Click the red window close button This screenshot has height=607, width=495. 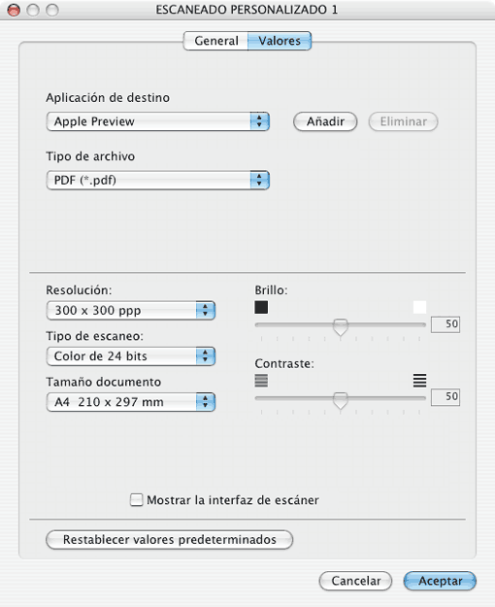point(14,10)
